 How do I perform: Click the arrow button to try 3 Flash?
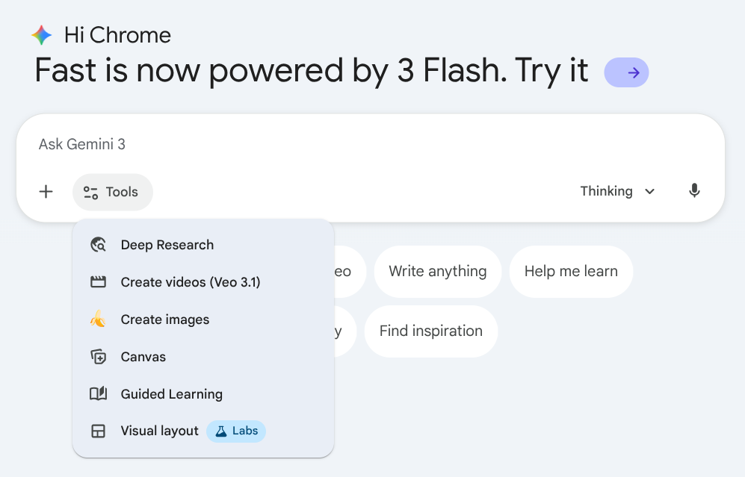626,72
